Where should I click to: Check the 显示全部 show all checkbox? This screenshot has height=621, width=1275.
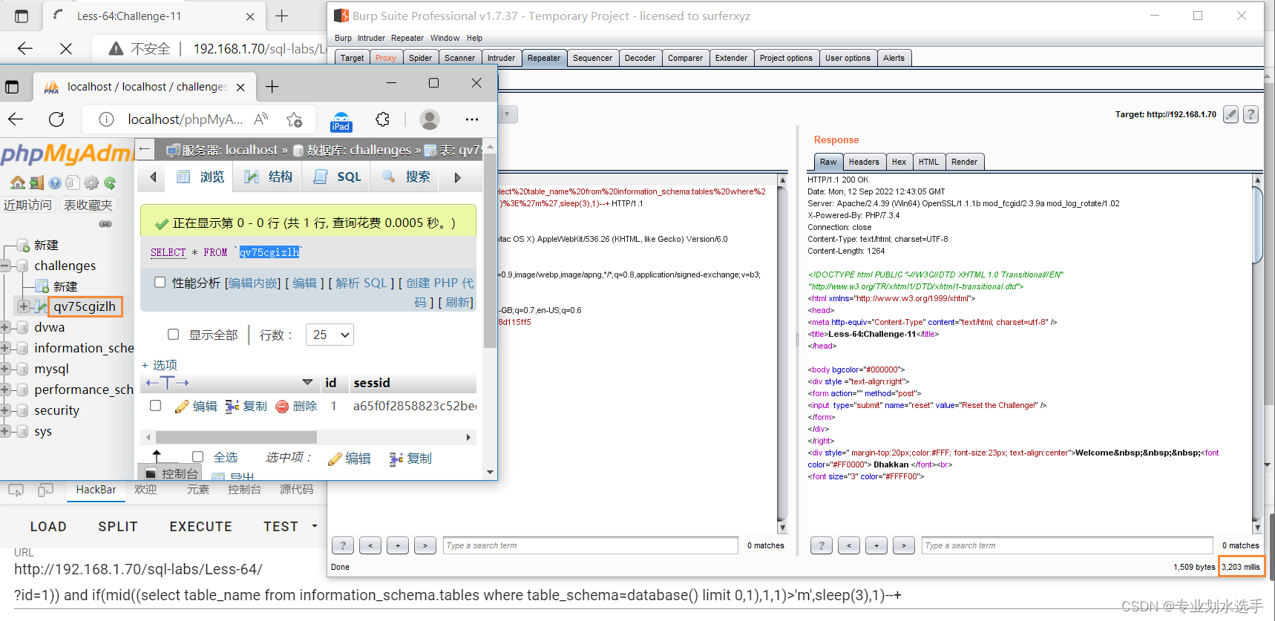[173, 335]
